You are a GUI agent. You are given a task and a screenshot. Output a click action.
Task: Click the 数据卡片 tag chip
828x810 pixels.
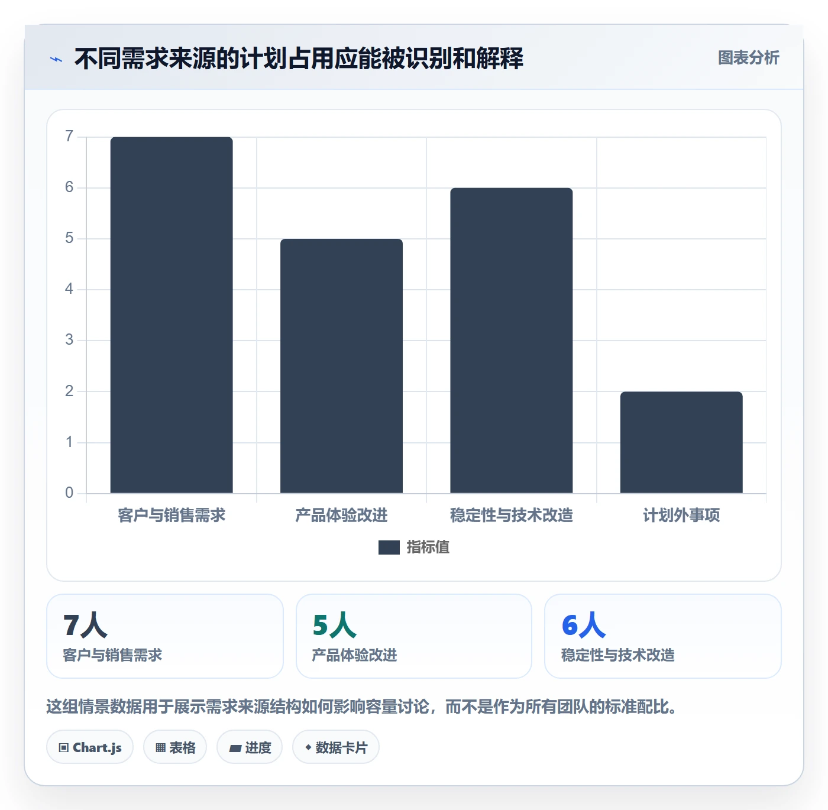tap(336, 747)
